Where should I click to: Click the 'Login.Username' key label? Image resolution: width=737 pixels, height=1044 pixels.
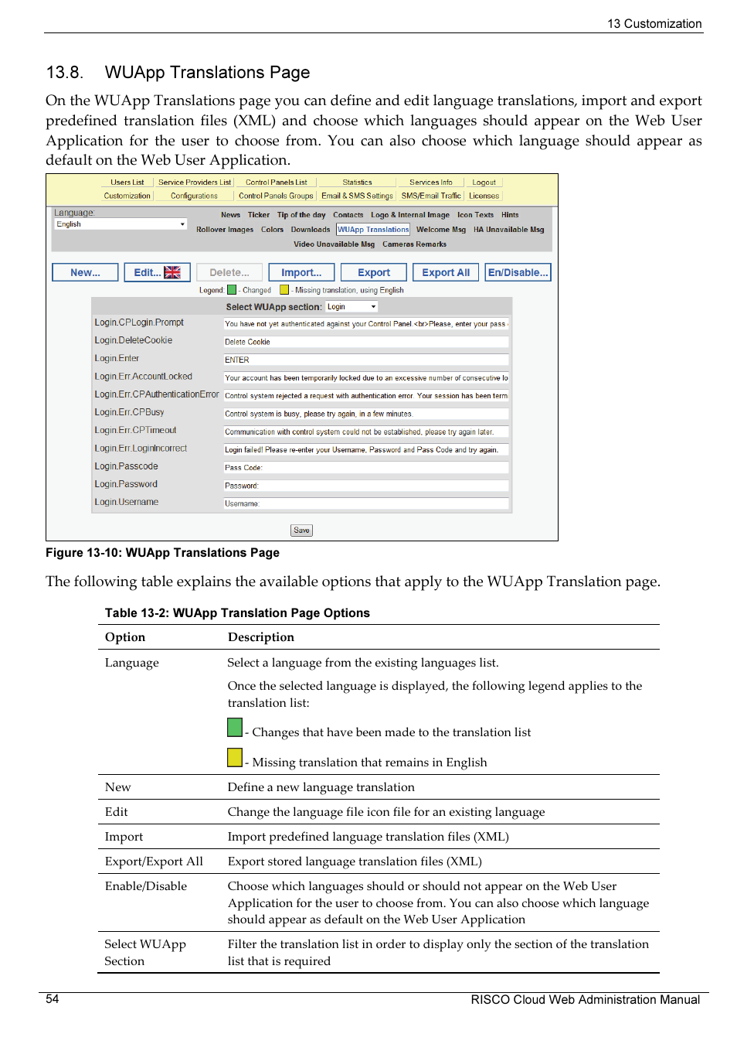pyautogui.click(x=126, y=502)
